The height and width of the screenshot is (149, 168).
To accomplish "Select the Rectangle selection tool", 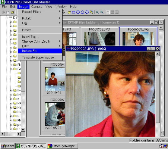I will pyautogui.click(x=73, y=12).
